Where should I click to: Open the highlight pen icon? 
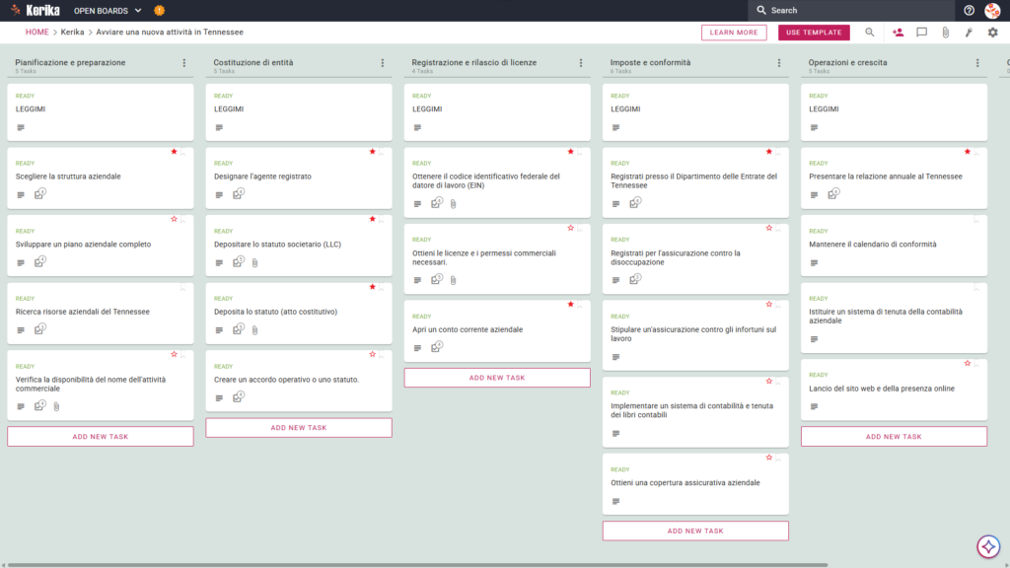click(969, 33)
